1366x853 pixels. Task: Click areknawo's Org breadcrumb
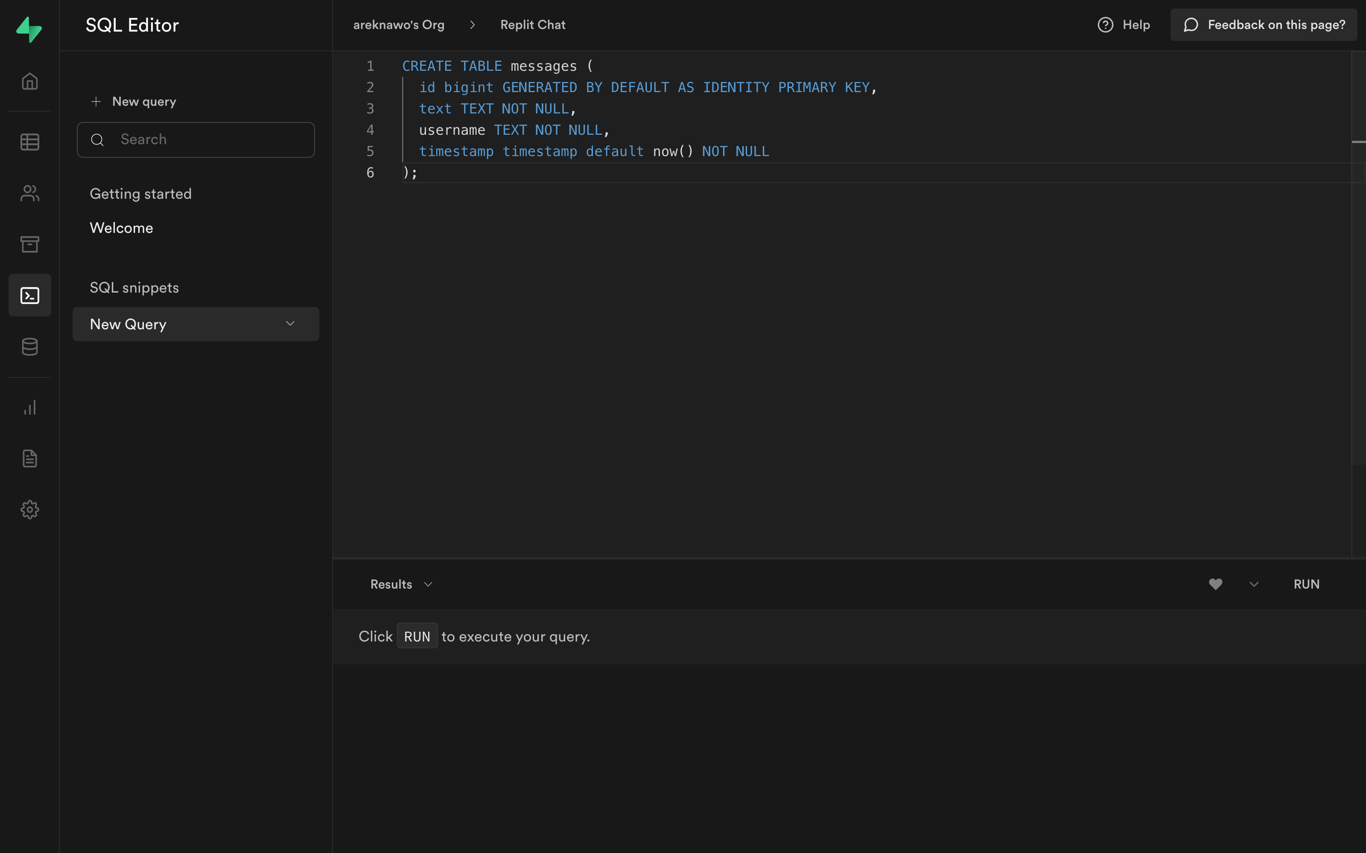pyautogui.click(x=399, y=25)
